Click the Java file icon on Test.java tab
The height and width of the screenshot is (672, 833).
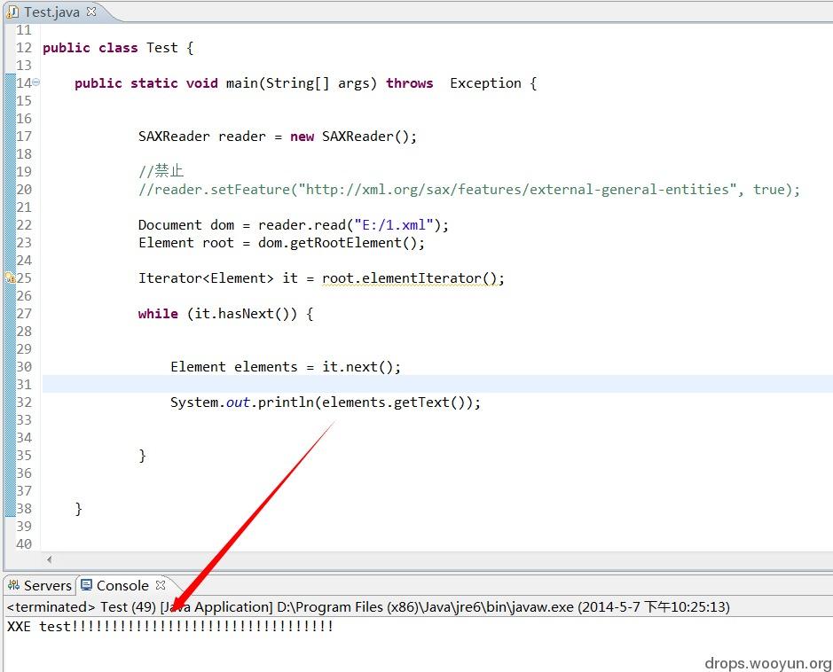(12, 12)
